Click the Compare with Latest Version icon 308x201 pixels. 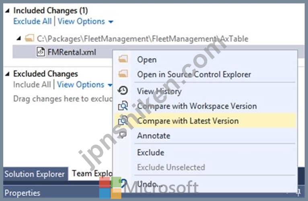click(x=123, y=121)
